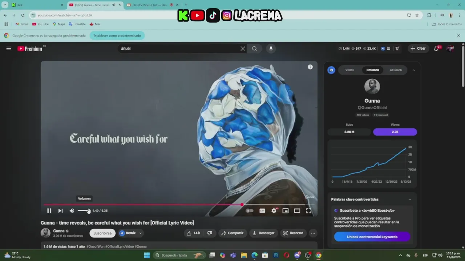465x261 pixels.
Task: Open the Translate bookmark
Action: point(77,24)
